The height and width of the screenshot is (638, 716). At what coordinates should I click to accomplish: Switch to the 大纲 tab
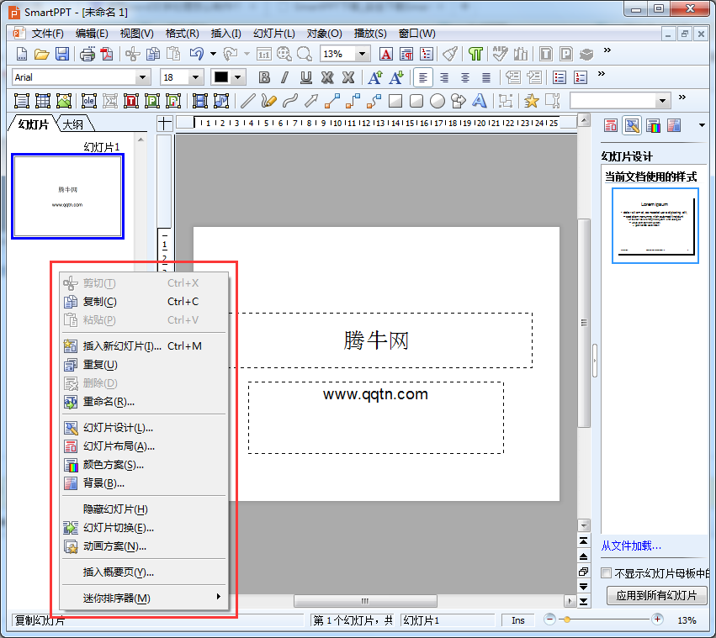pyautogui.click(x=73, y=124)
